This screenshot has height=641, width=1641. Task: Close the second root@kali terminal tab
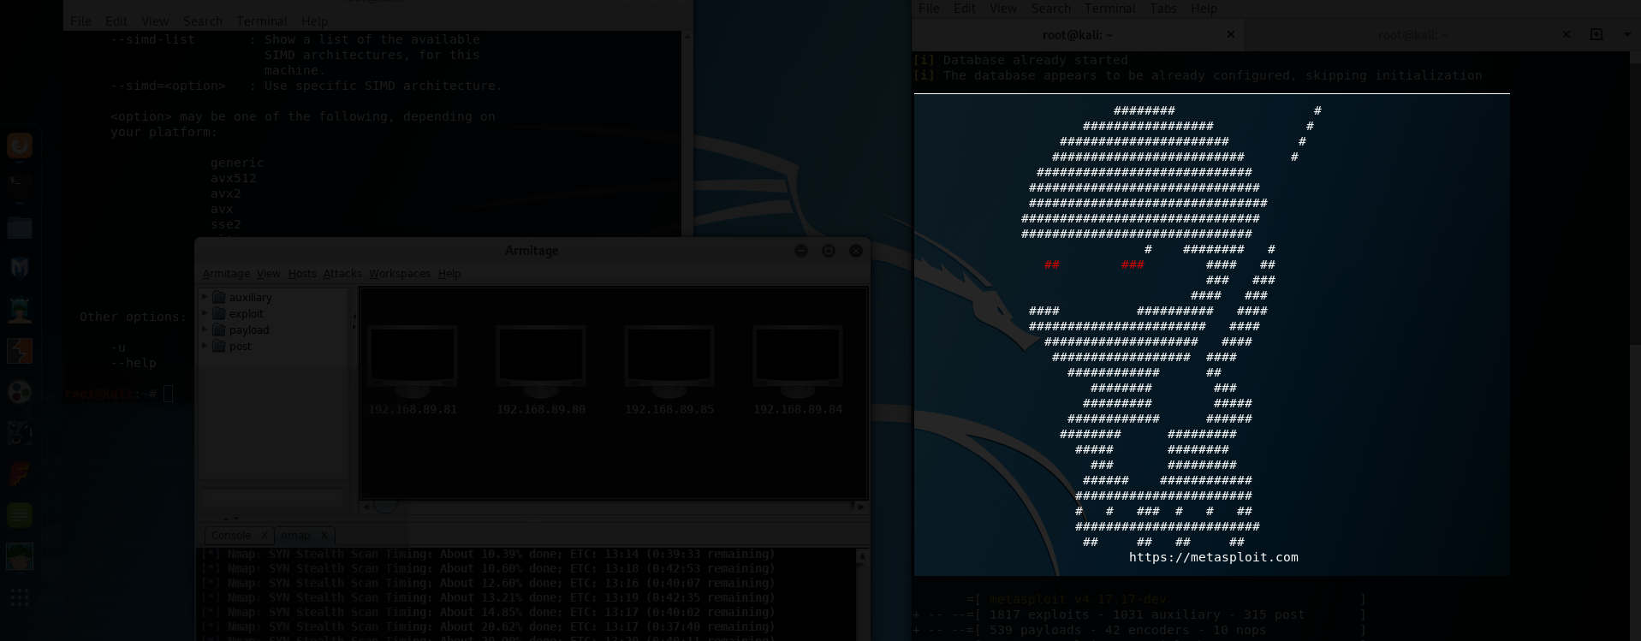[x=1567, y=34]
